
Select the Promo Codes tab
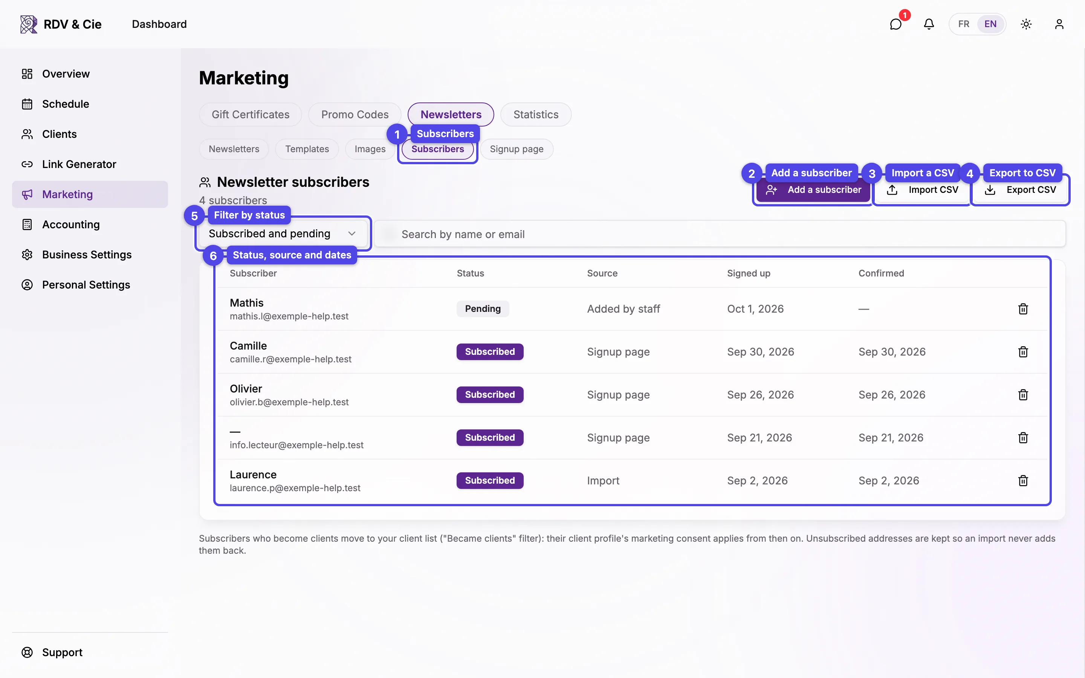[355, 115]
